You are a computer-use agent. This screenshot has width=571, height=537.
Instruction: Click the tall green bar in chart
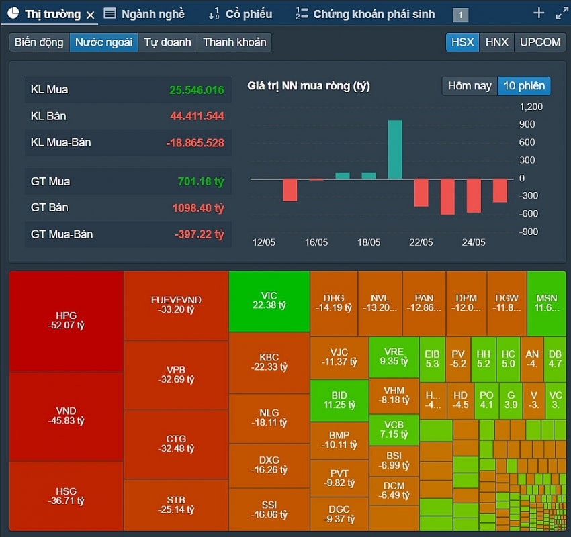coord(395,150)
